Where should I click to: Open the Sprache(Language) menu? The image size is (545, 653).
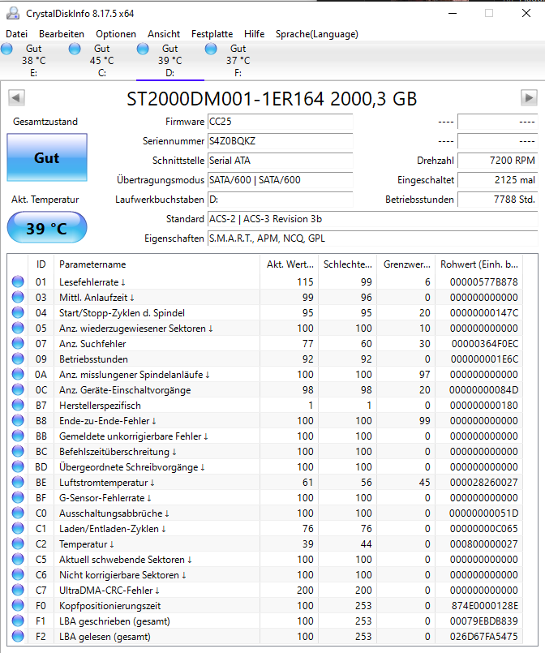(x=317, y=34)
